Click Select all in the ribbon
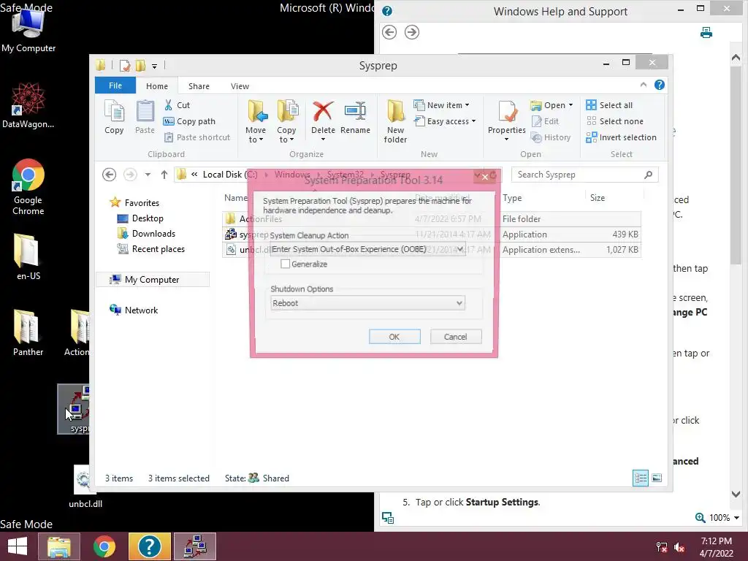Screen dimensions: 748x561 click(x=609, y=105)
